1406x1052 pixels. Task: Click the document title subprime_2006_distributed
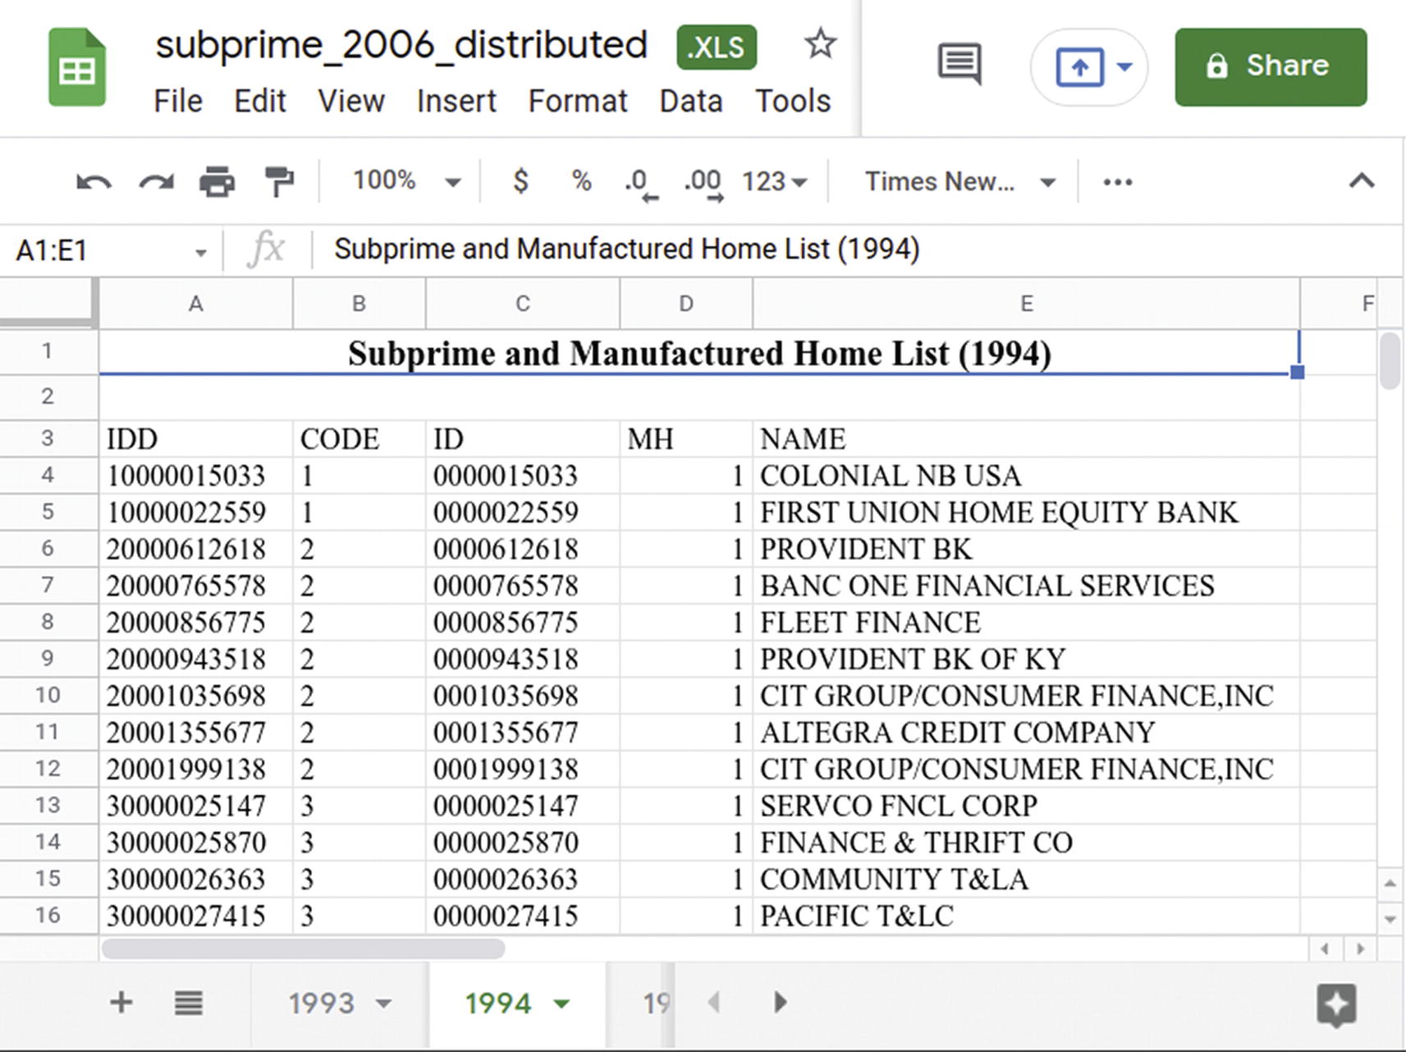point(401,45)
